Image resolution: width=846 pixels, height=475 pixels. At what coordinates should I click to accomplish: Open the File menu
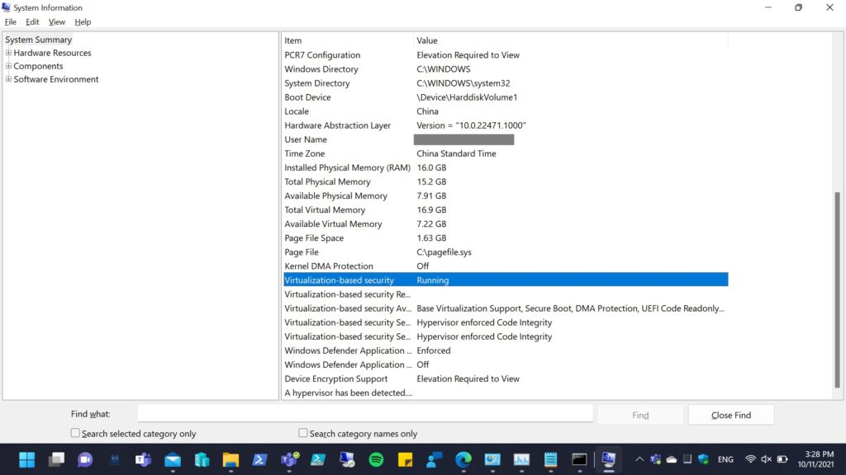click(11, 21)
